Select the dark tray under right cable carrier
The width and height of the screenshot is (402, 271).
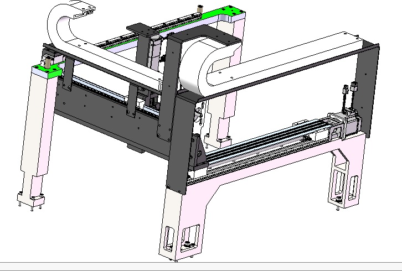(287, 73)
